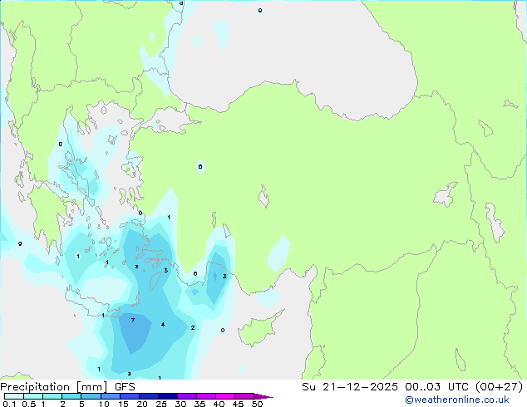The image size is (527, 407).
Task: Click legend tick label '0.5'
Action: pos(28,404)
